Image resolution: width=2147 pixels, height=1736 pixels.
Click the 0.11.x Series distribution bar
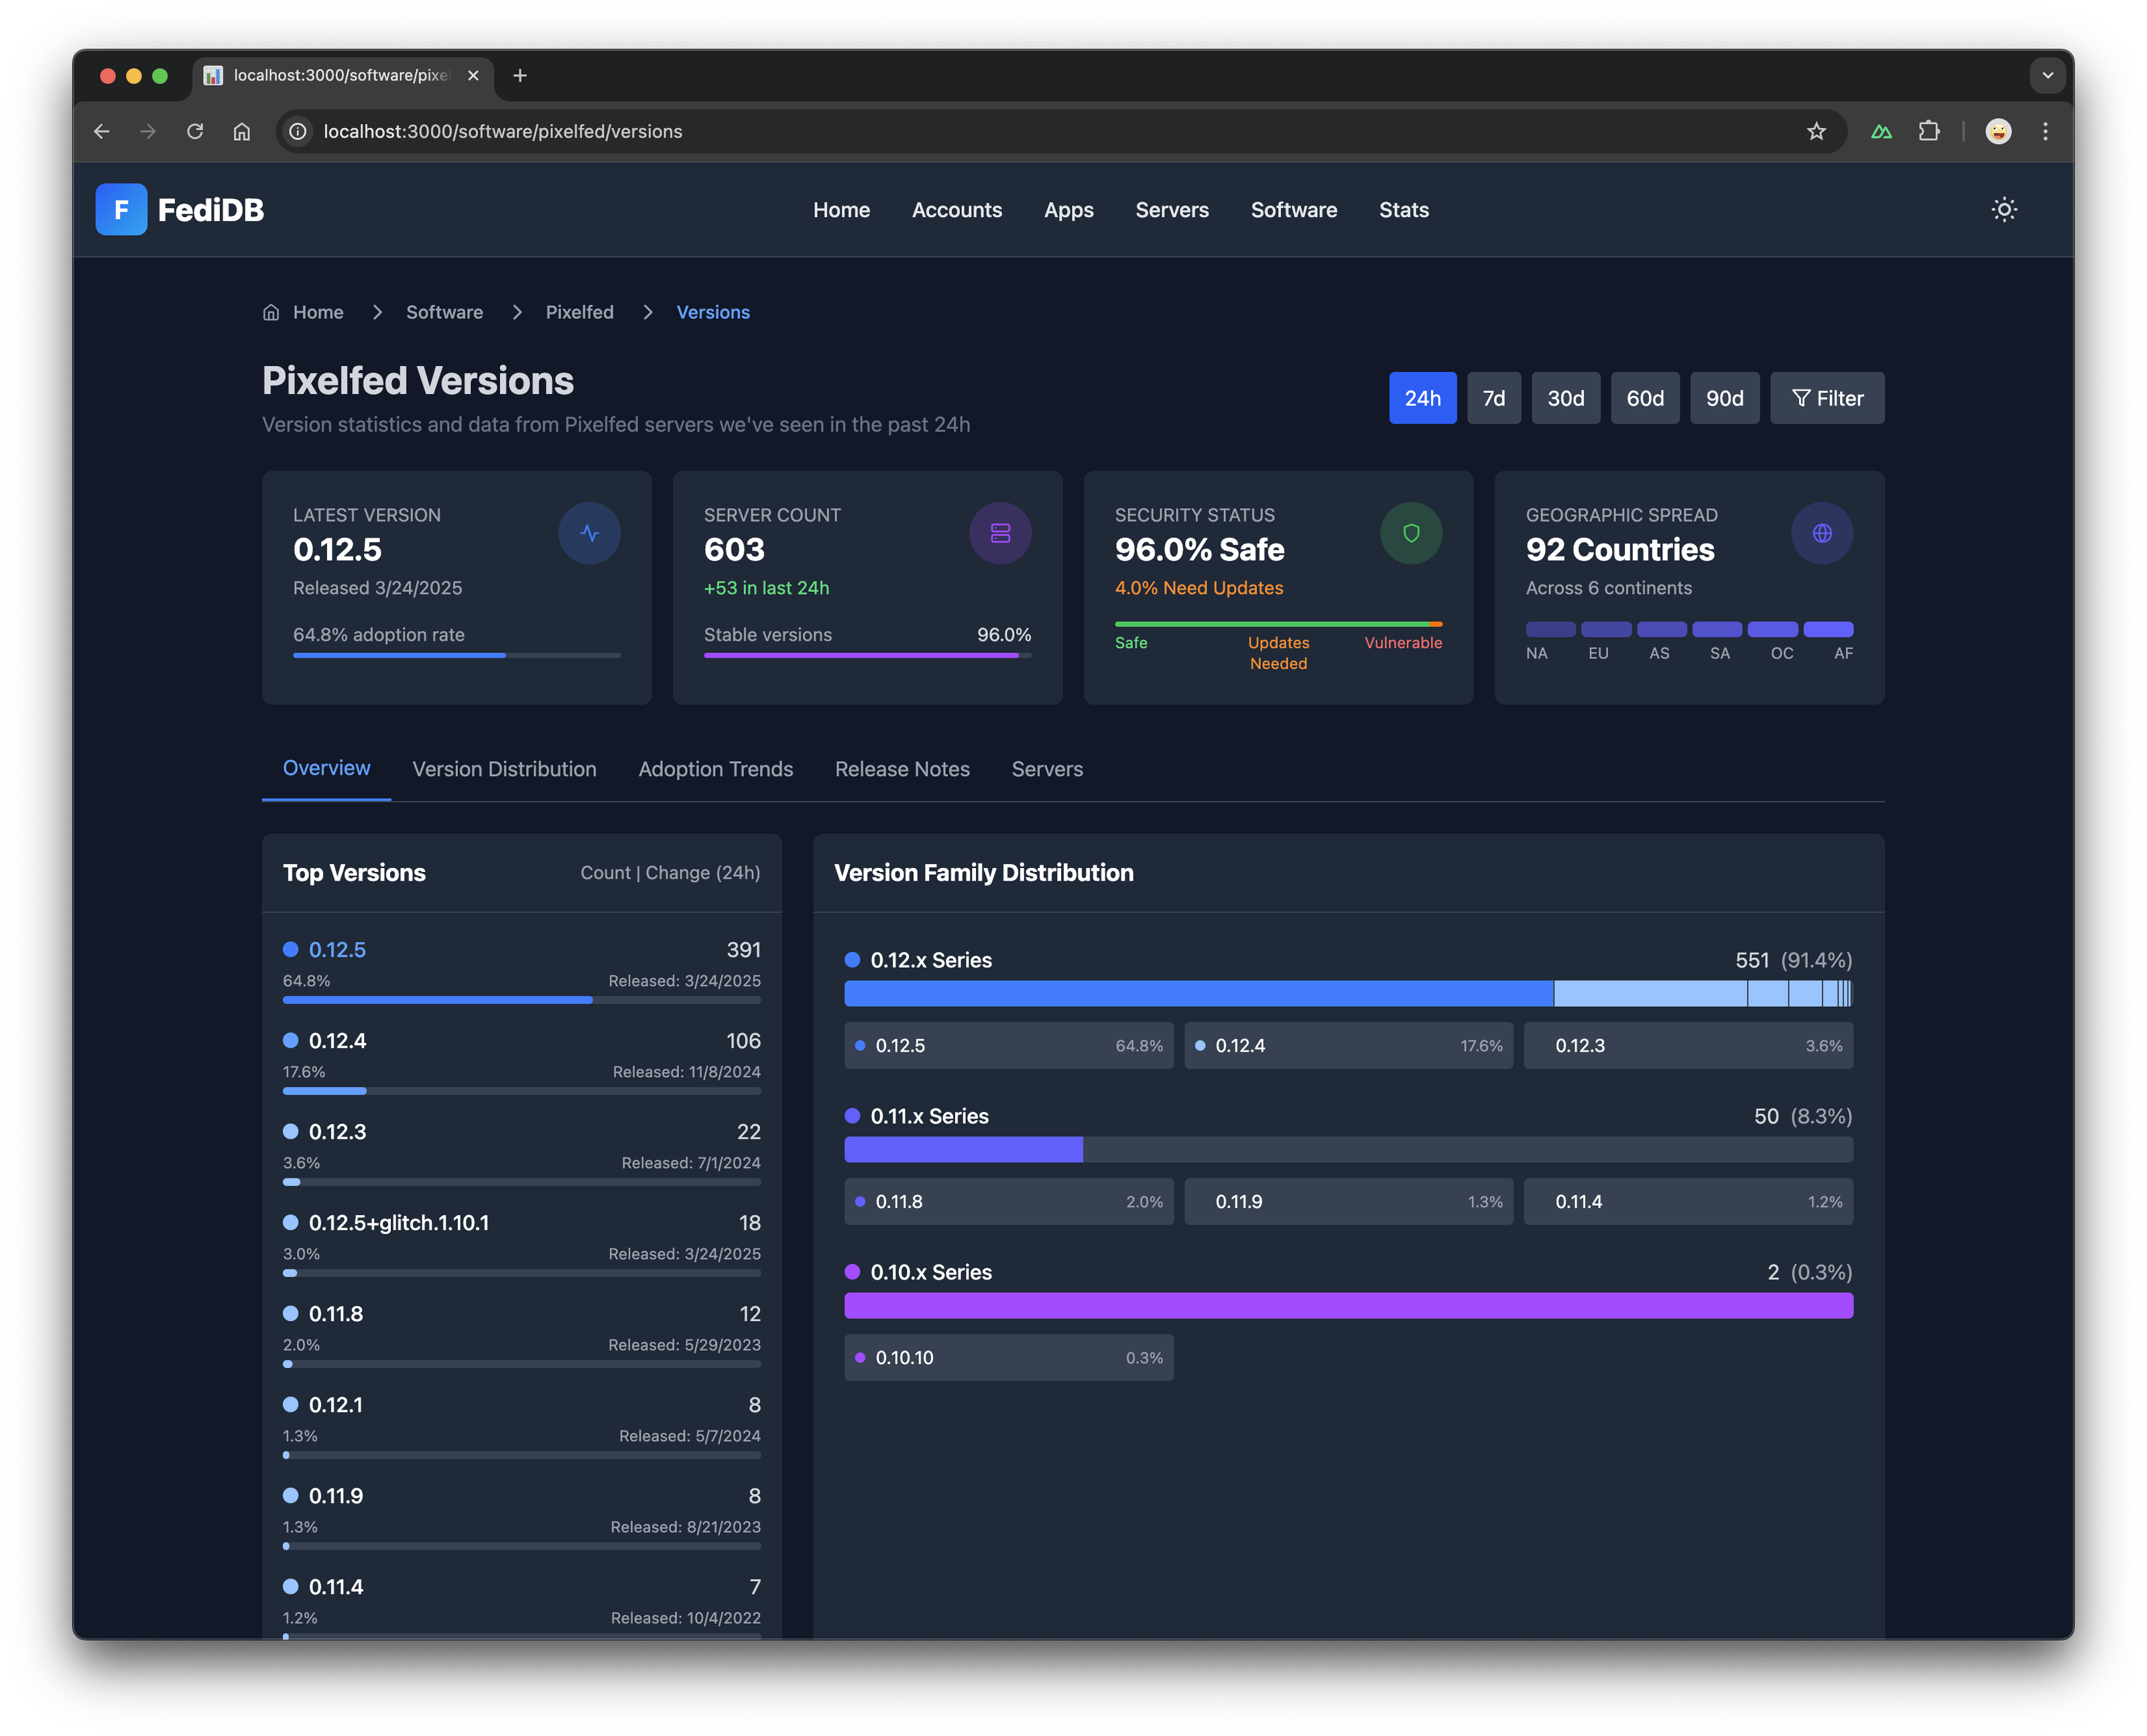[x=1347, y=1149]
